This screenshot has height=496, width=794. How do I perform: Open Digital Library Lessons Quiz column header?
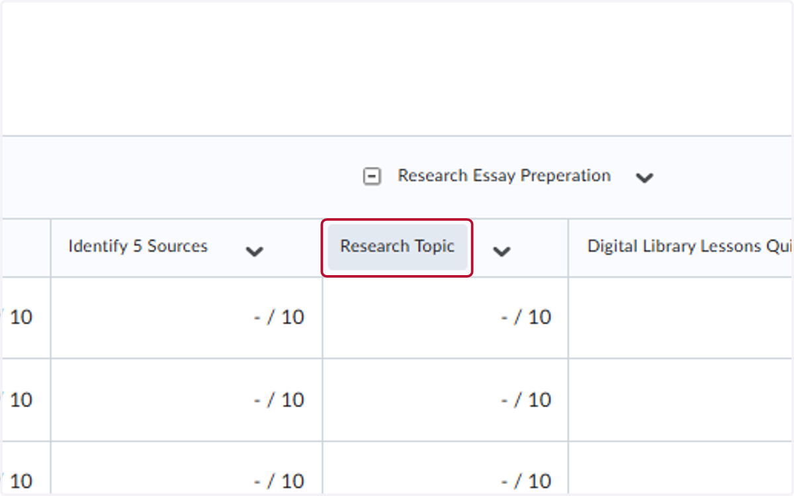[689, 247]
